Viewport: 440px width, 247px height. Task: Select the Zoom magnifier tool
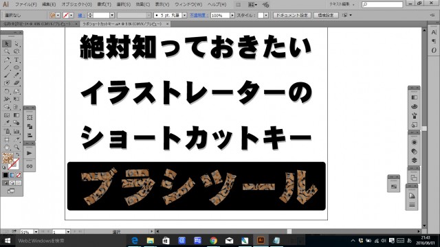pyautogui.click(x=16, y=148)
